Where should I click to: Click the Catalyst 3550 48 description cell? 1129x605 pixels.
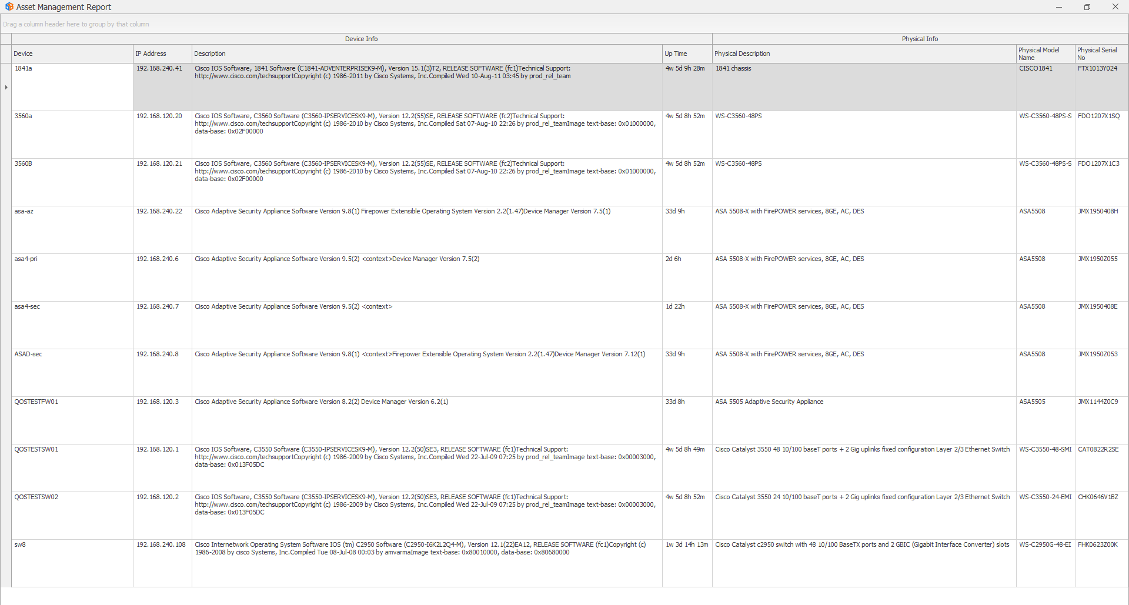[x=864, y=468]
